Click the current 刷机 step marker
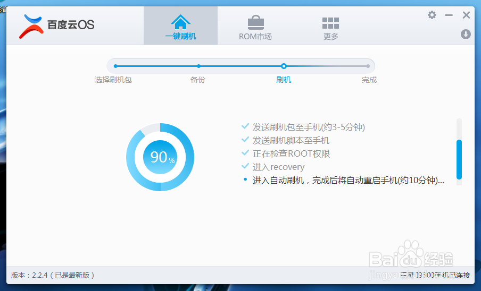 click(284, 66)
